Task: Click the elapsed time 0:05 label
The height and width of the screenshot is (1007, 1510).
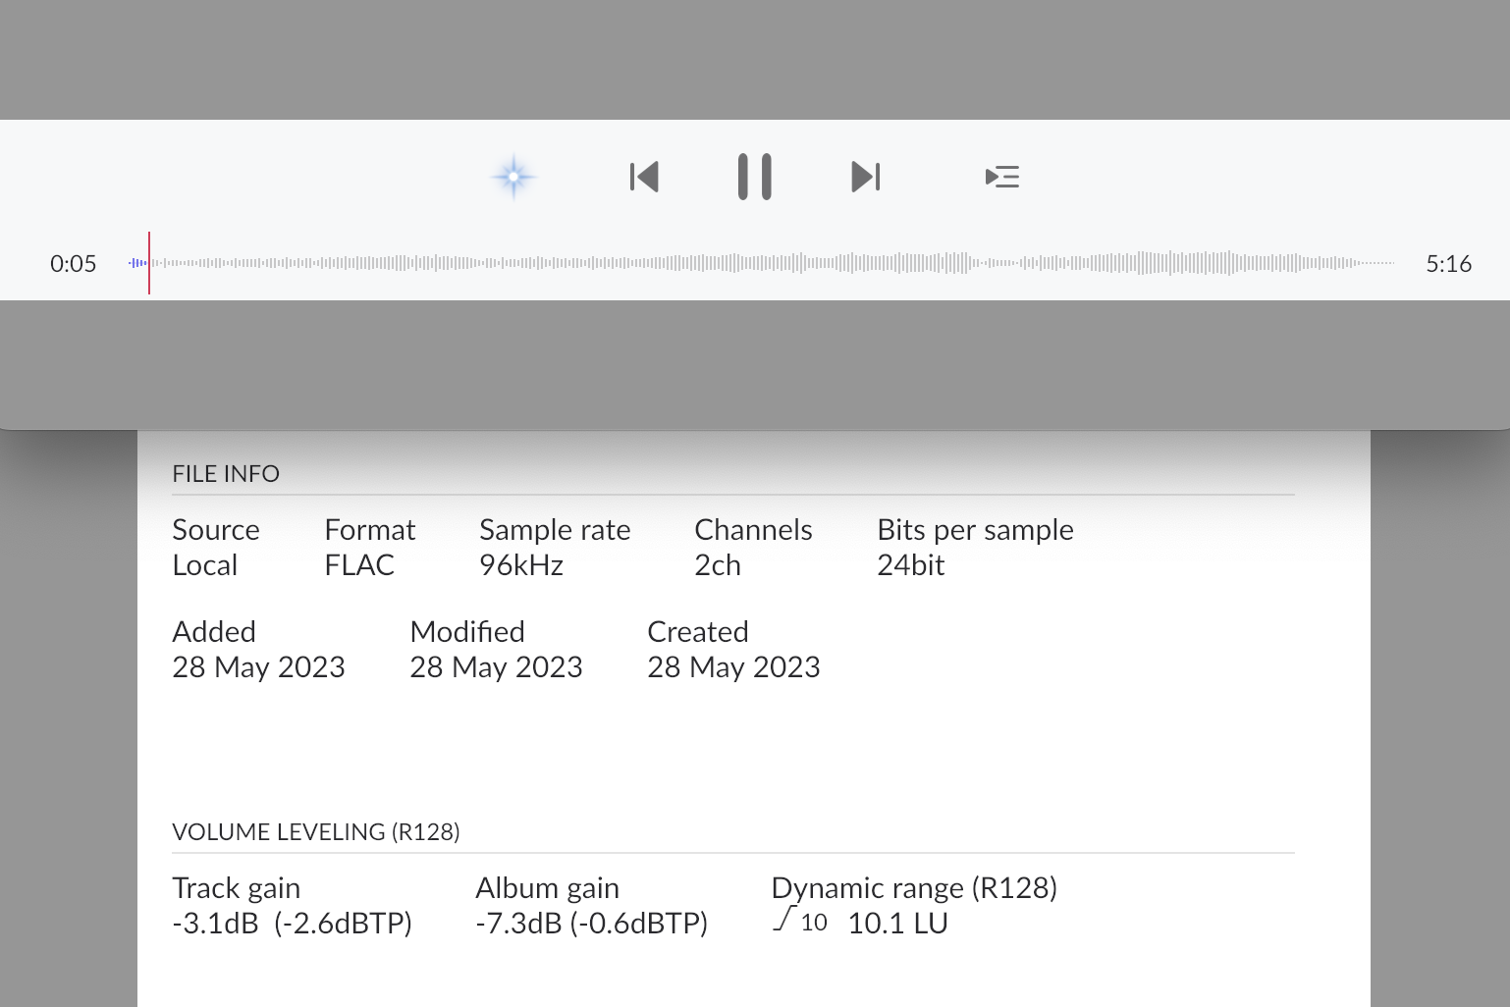Action: coord(74,264)
